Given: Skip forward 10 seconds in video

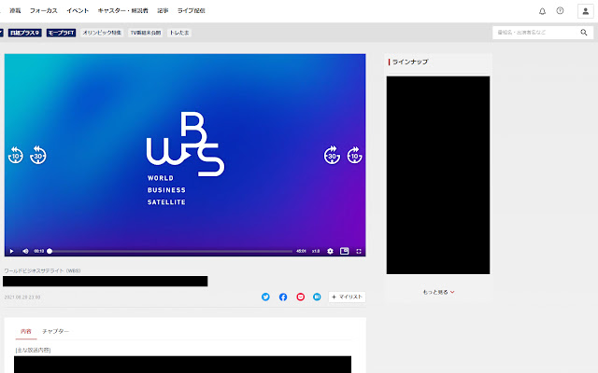Looking at the screenshot, I should [354, 155].
